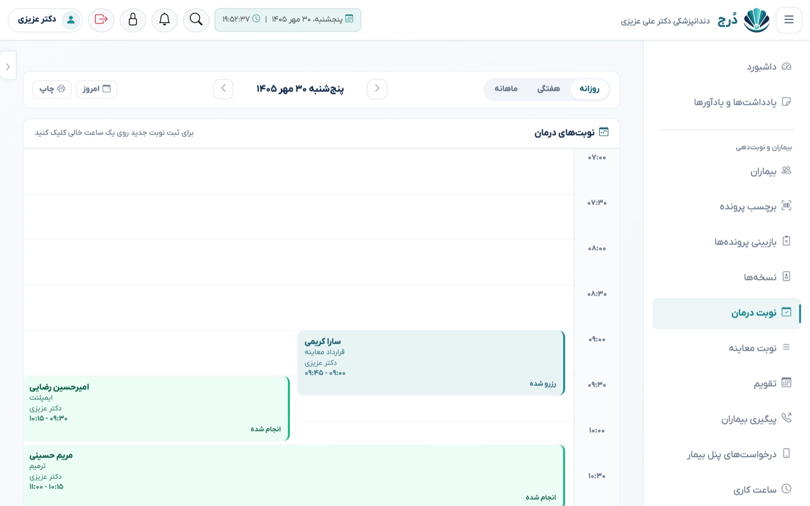Open برچسب پرونده in sidebar
The image size is (810, 506).
726,206
